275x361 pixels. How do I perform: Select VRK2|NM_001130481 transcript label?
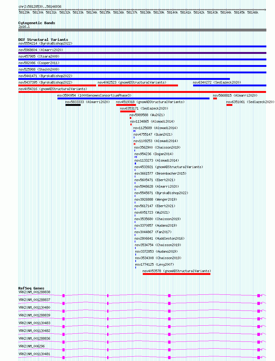(35, 354)
